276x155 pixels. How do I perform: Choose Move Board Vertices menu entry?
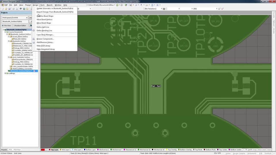coord(44,20)
